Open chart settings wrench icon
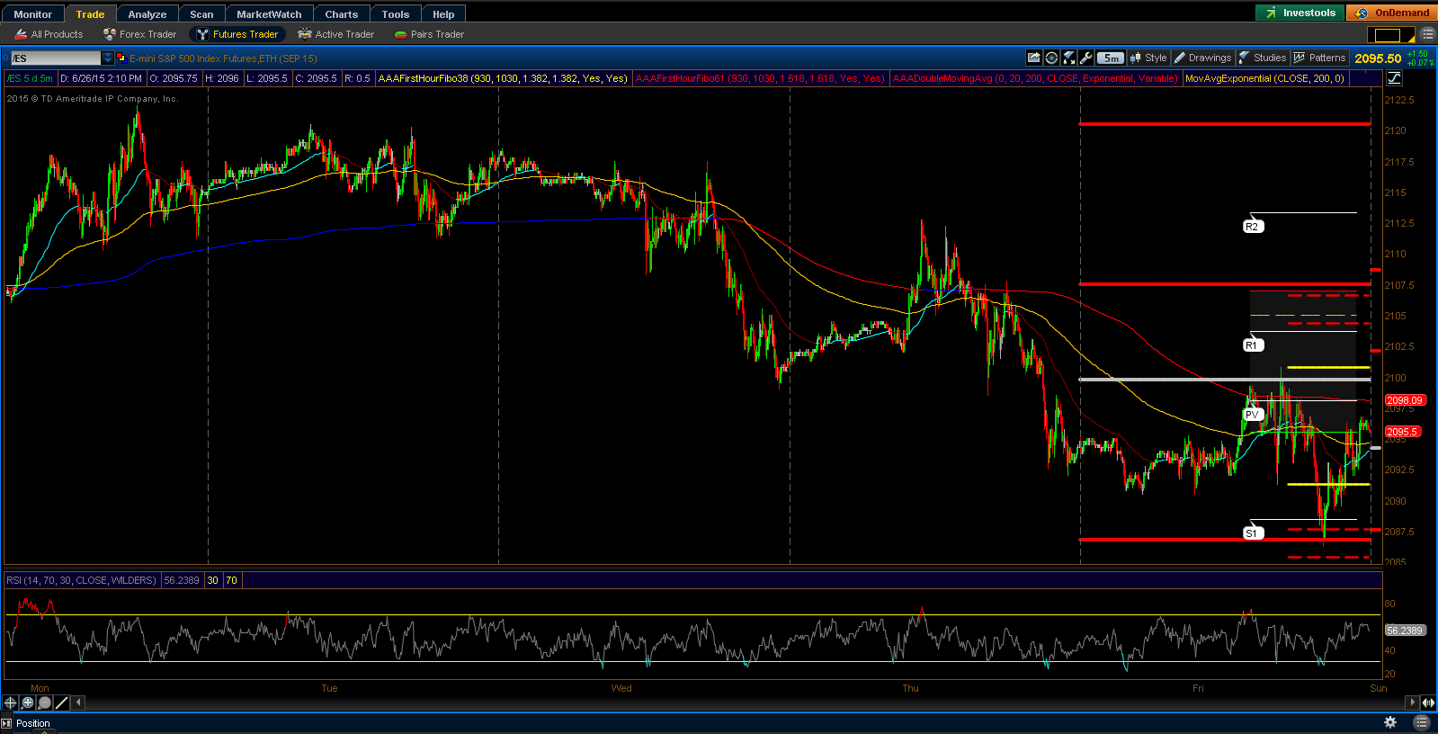Image resolution: width=1438 pixels, height=734 pixels. pyautogui.click(x=1085, y=58)
